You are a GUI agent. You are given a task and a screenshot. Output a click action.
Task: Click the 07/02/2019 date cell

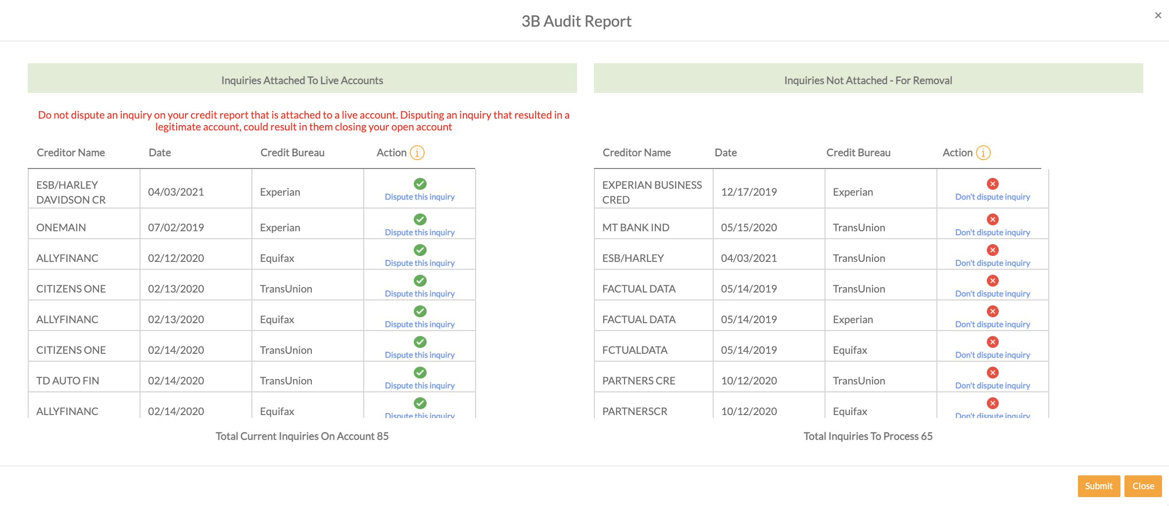pyautogui.click(x=196, y=224)
